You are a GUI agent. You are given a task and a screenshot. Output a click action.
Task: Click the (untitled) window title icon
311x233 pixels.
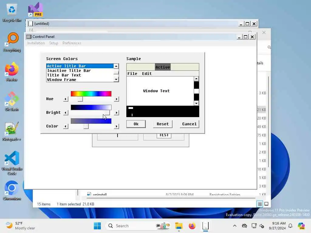(31, 24)
